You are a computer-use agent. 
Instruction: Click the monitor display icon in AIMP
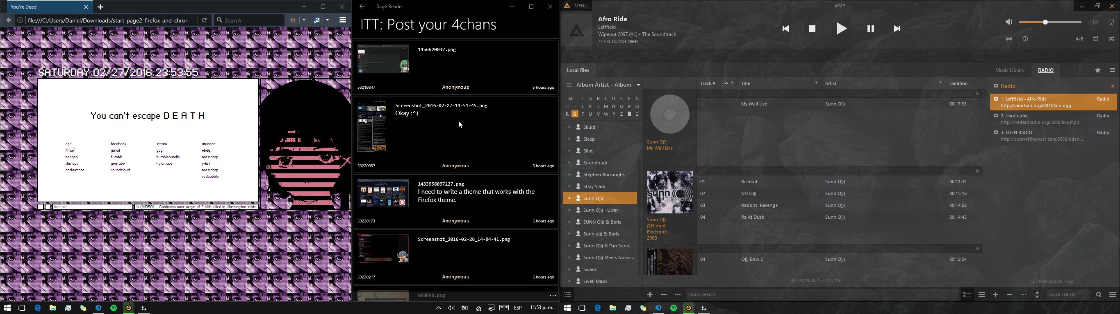coord(1111,22)
